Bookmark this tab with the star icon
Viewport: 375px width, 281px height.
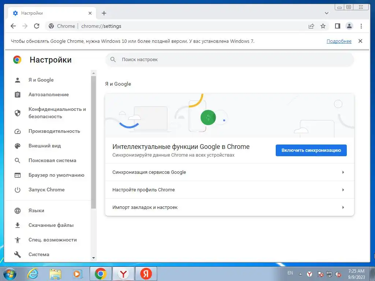323,26
